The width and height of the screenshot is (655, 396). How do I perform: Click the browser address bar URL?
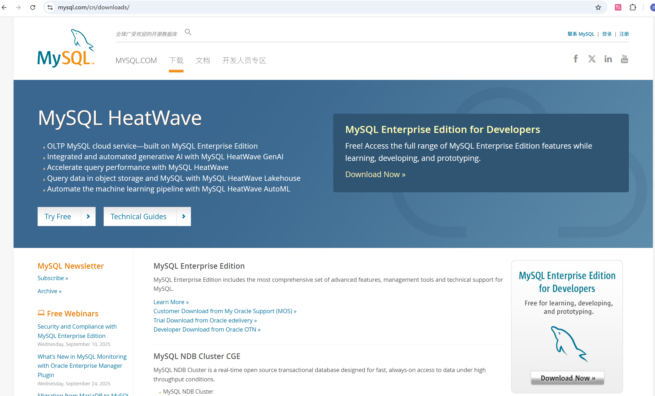point(94,7)
